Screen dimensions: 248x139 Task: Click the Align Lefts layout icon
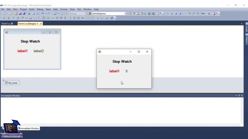(9, 18)
